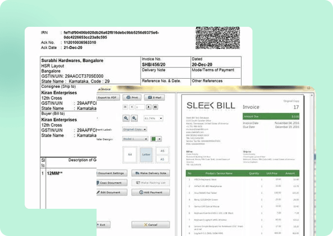Viewport: 333px width, 236px height.
Task: Click the Dated value 20-Dec-20
Action: pyautogui.click(x=202, y=64)
